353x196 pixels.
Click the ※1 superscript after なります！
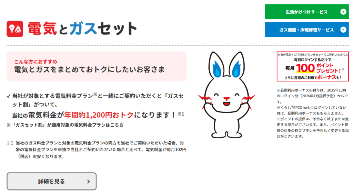point(181,113)
